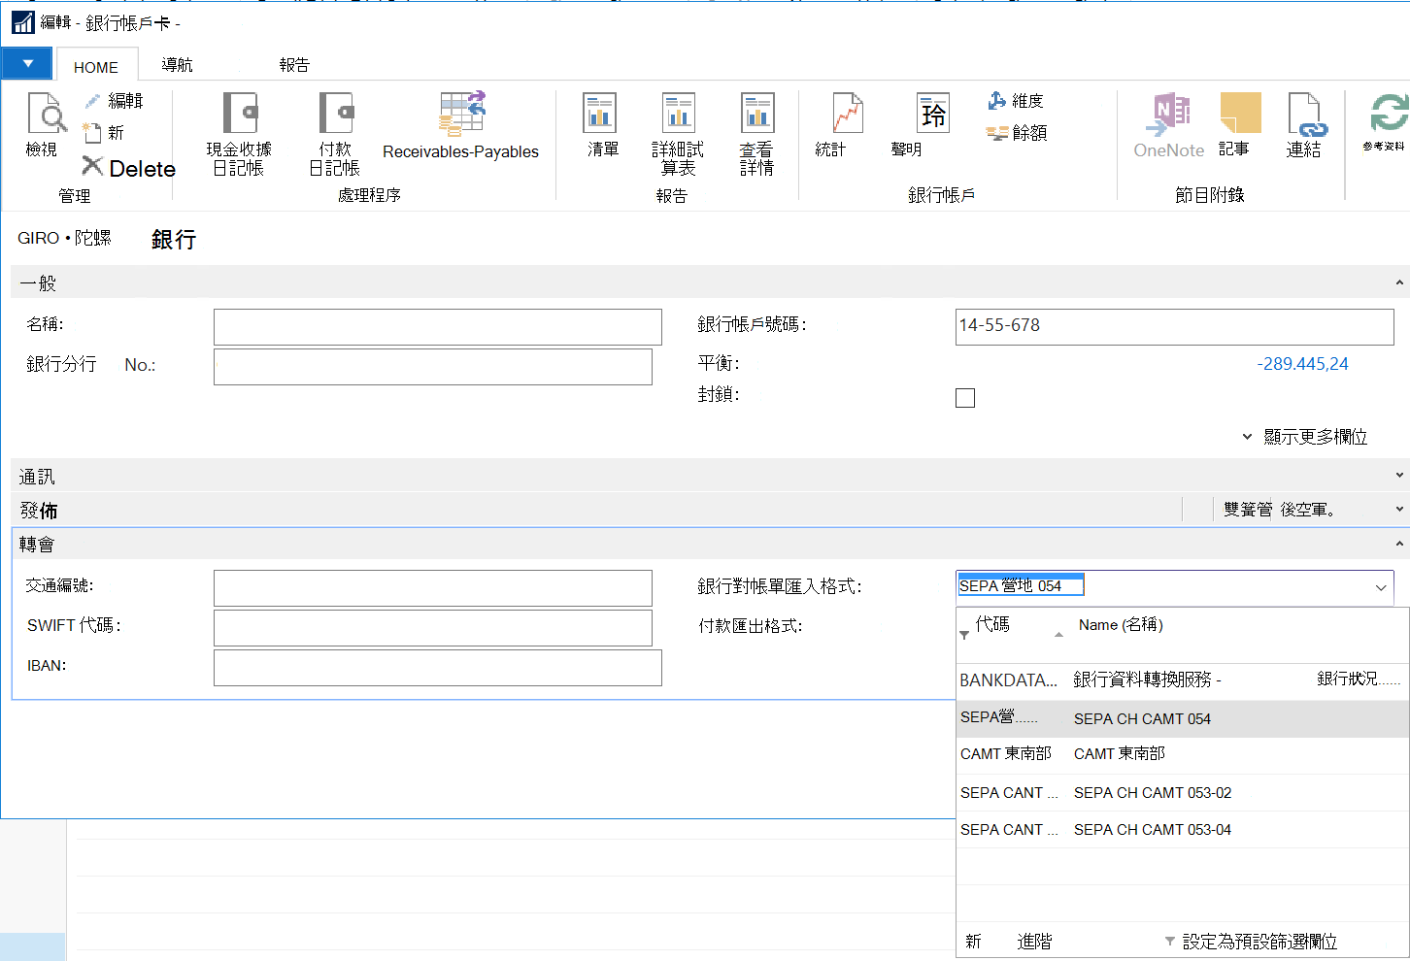
Task: Click filter icon in the 代碼 column header
Action: pos(964,635)
